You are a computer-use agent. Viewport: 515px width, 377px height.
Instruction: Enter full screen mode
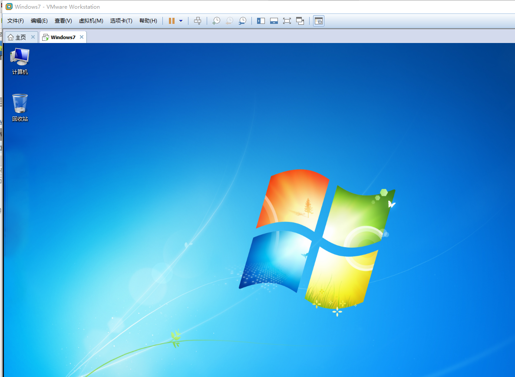coord(287,21)
